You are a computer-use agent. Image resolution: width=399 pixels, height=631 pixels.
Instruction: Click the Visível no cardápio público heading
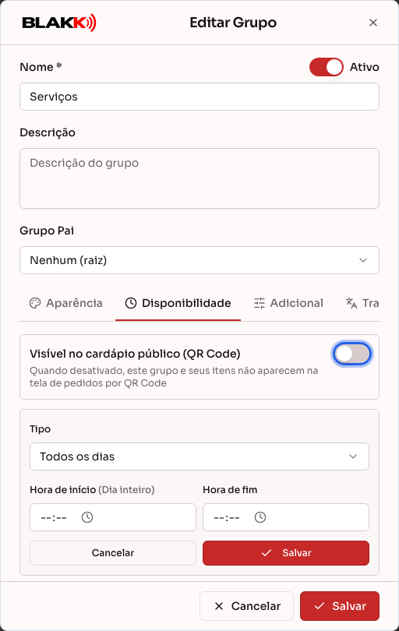[x=135, y=354]
